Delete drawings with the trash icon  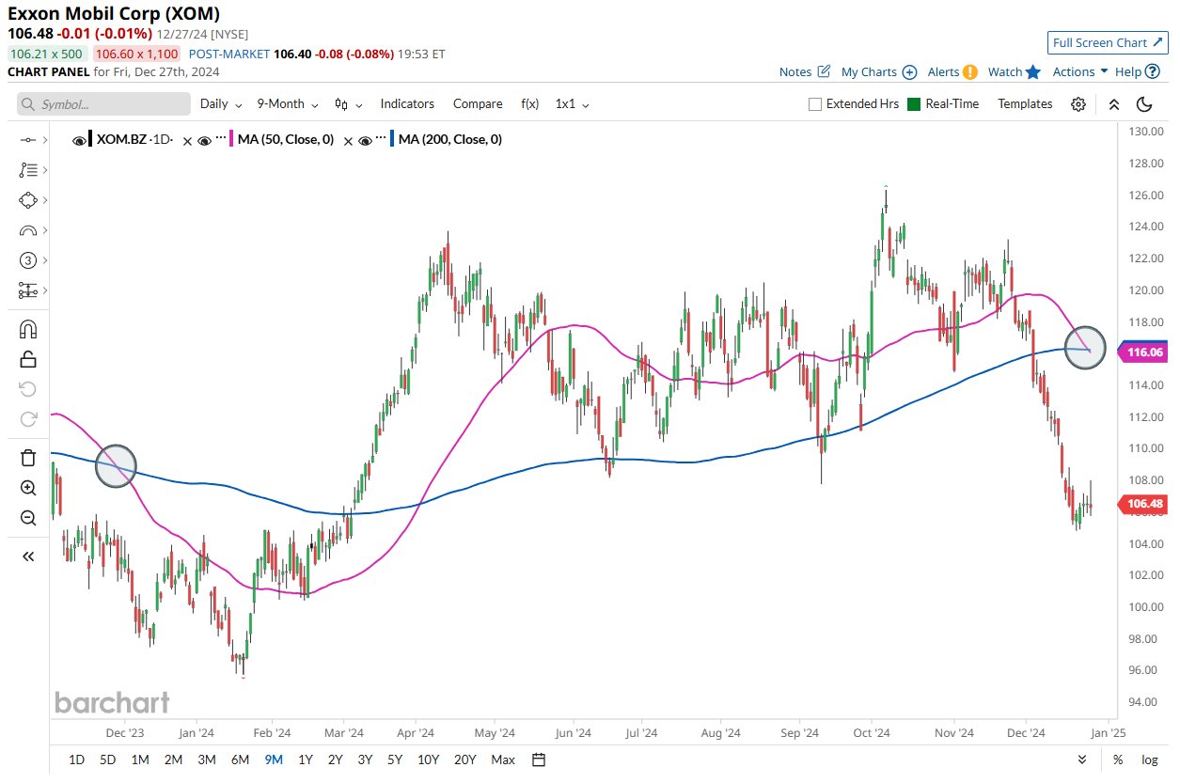27,458
